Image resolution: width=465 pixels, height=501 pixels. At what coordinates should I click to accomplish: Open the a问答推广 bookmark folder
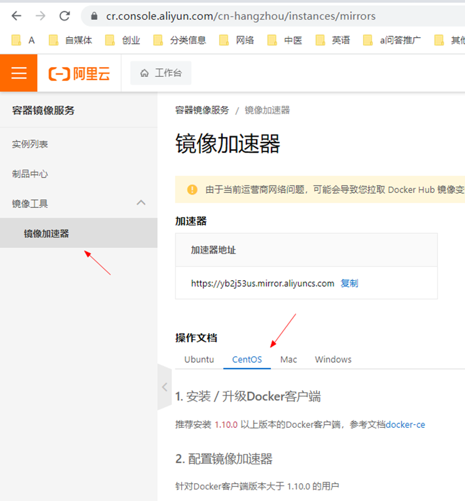[392, 40]
